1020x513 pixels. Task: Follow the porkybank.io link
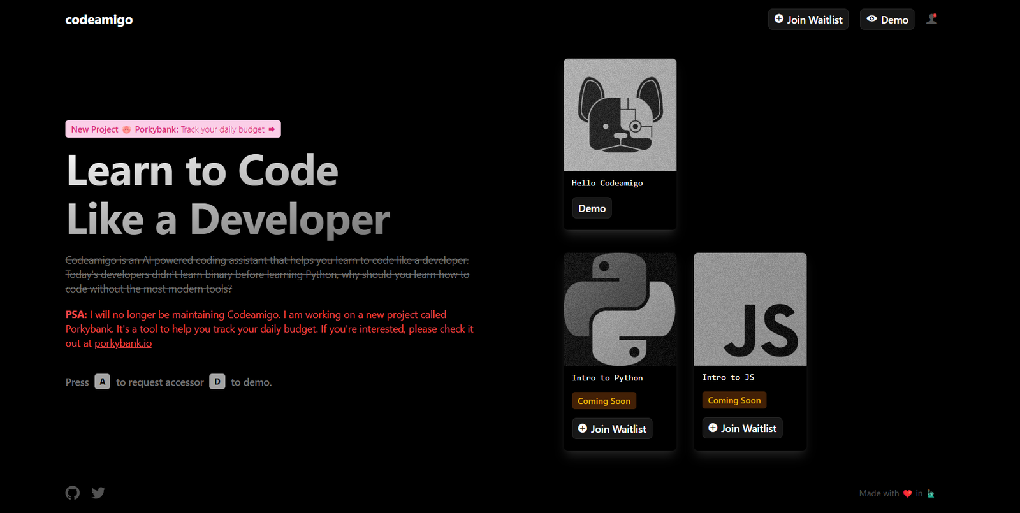(x=123, y=343)
